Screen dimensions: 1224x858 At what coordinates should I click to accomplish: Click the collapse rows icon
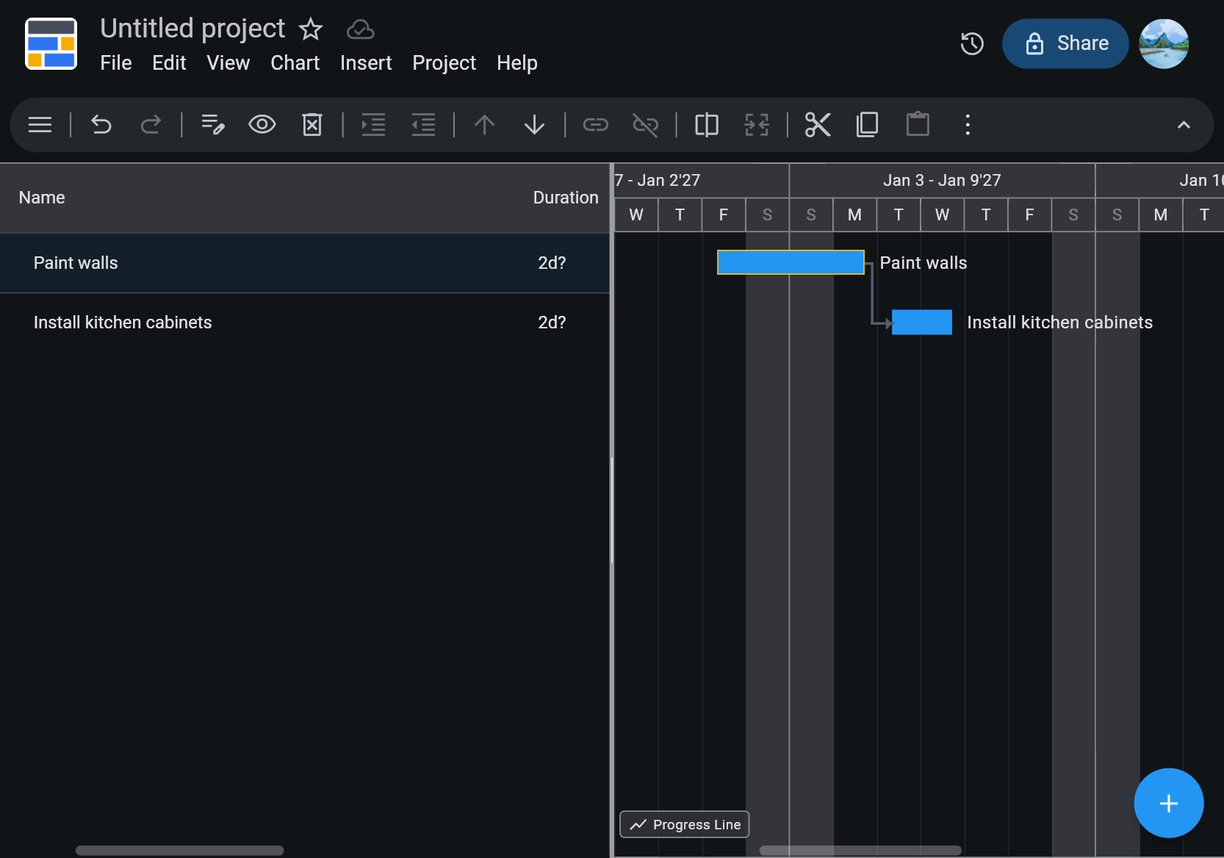pos(757,125)
